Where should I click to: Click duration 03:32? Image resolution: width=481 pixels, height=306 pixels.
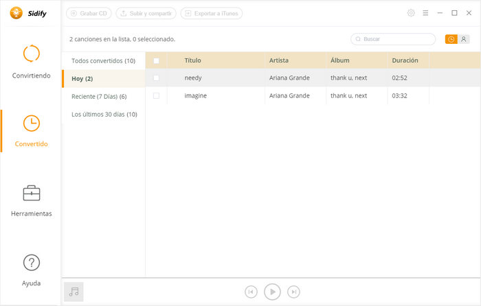[x=399, y=95]
